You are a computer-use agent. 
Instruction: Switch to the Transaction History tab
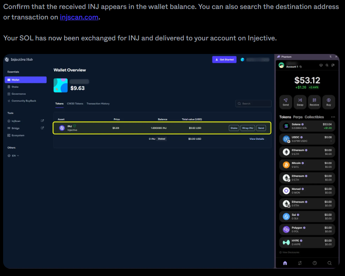(98, 104)
